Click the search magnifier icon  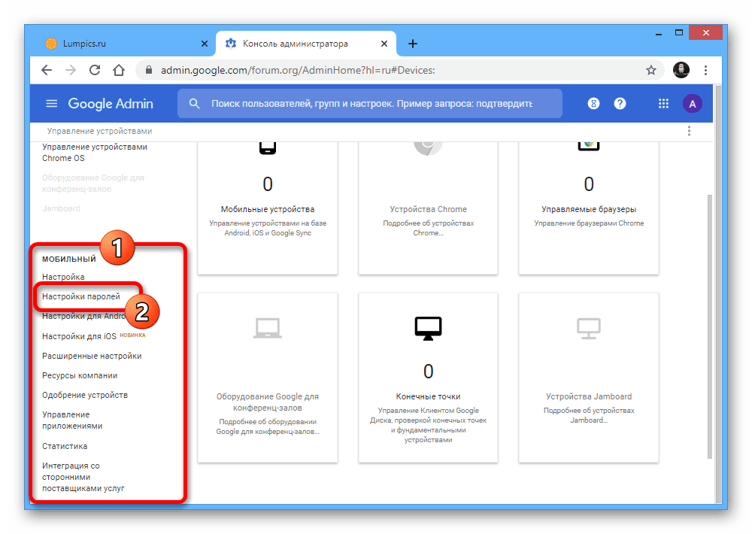tap(194, 104)
